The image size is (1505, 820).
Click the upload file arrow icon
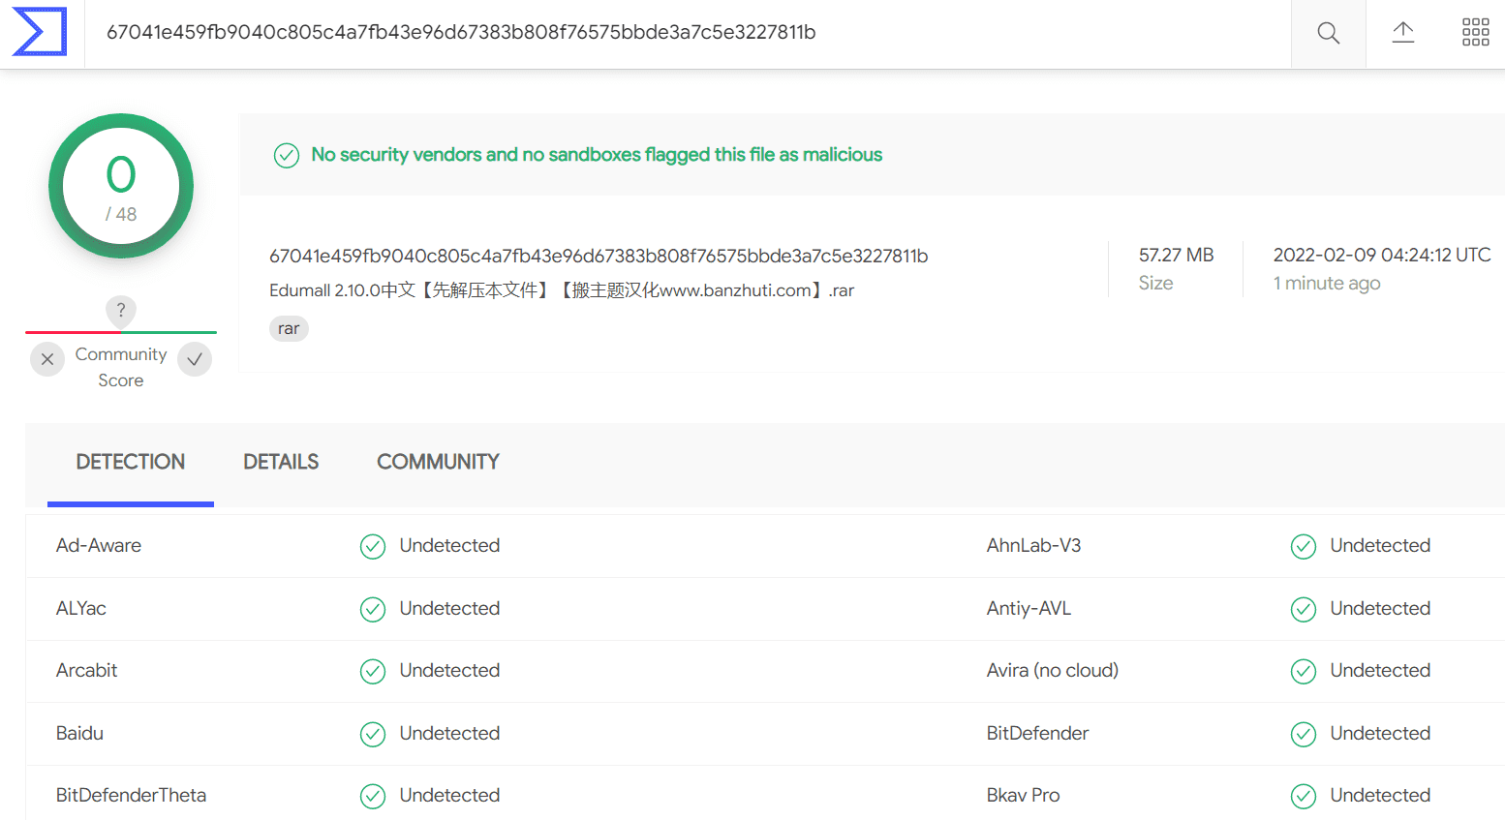(1403, 33)
